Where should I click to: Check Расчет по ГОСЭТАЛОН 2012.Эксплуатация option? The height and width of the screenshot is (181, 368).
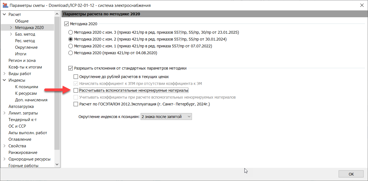(x=76, y=104)
